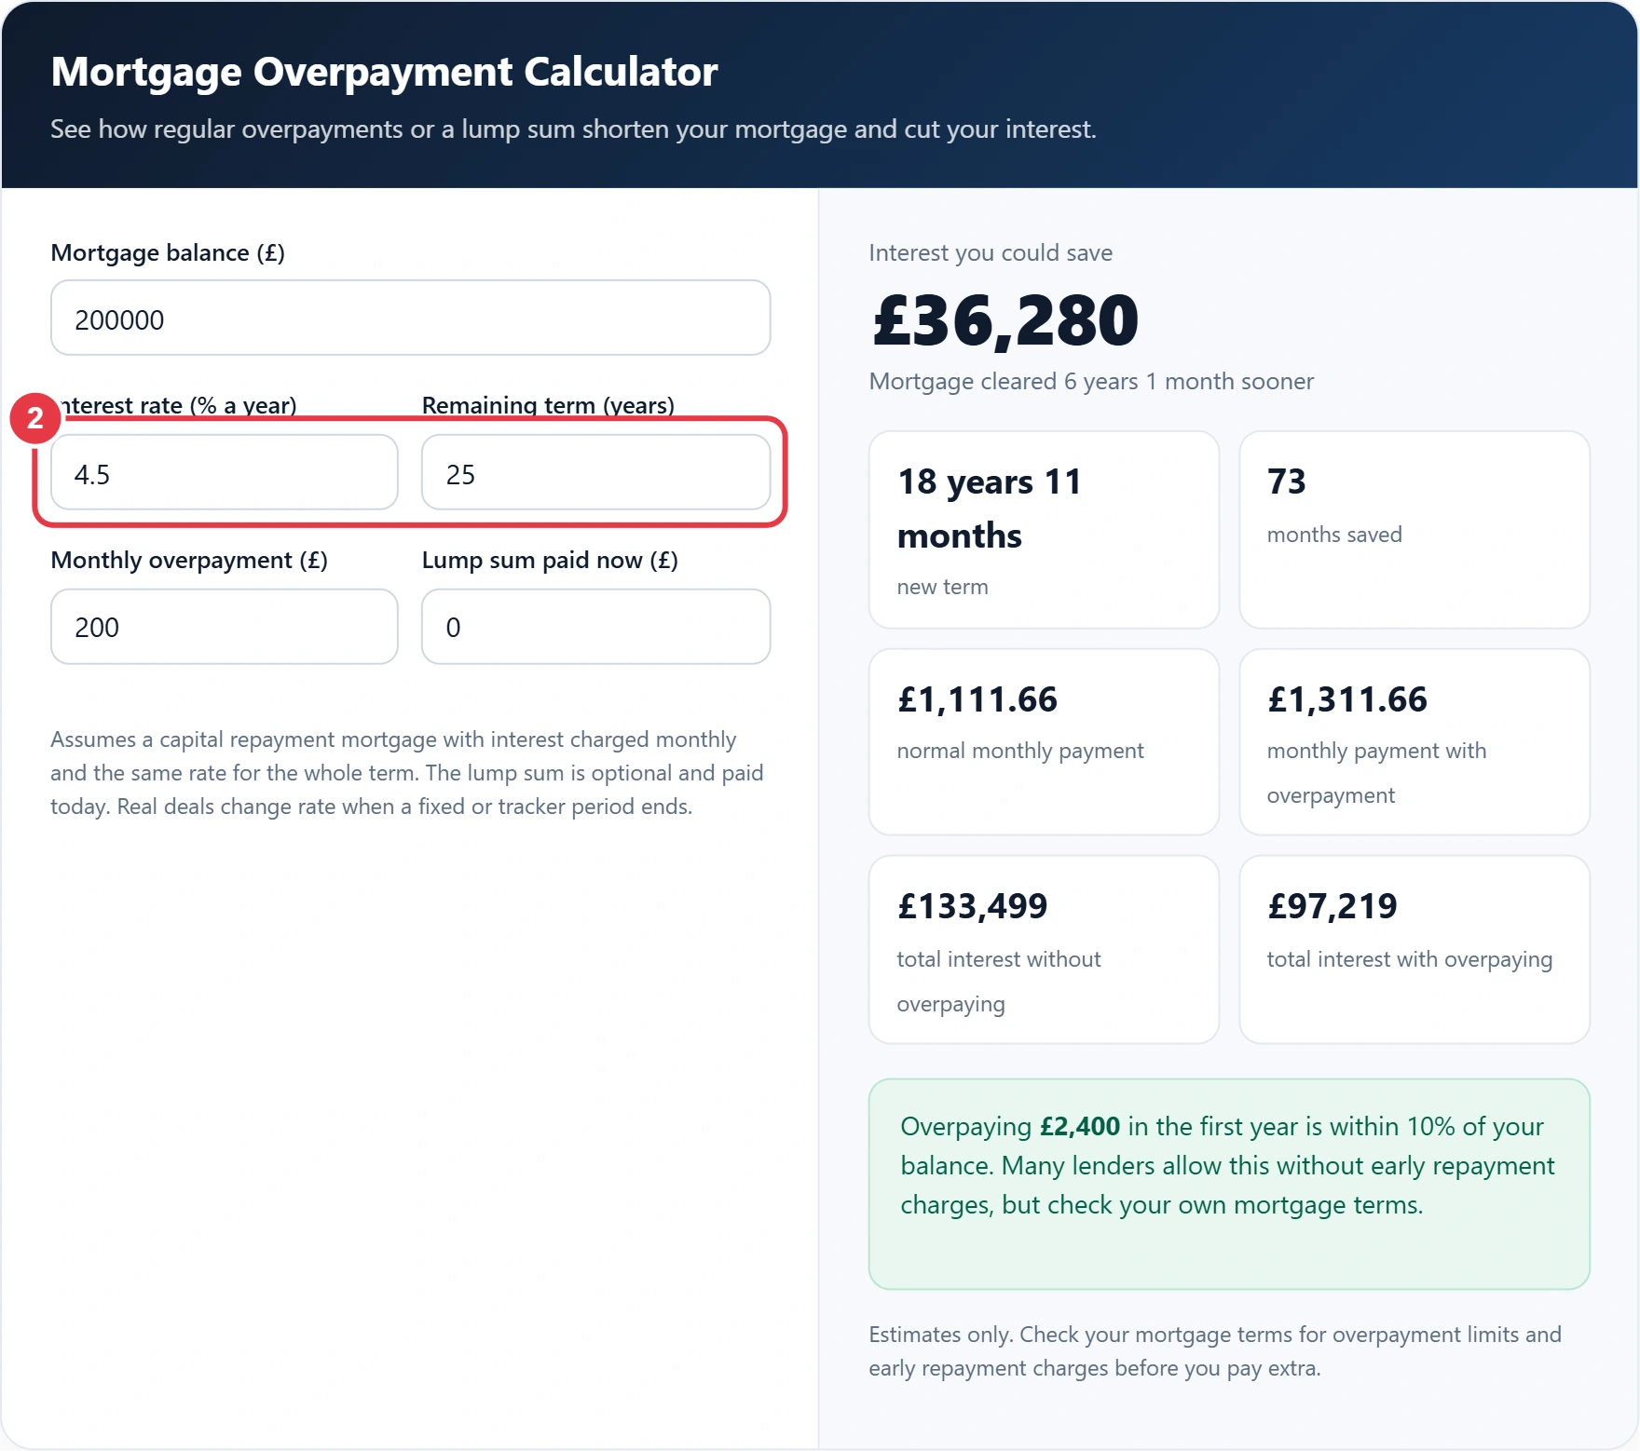Click the 'Interest you could save' caption
This screenshot has width=1640, height=1451.
click(991, 252)
